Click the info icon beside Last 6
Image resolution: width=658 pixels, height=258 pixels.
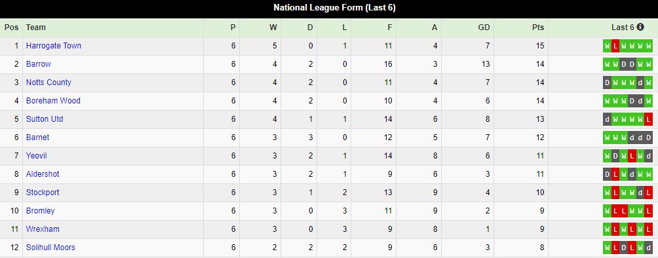point(640,27)
